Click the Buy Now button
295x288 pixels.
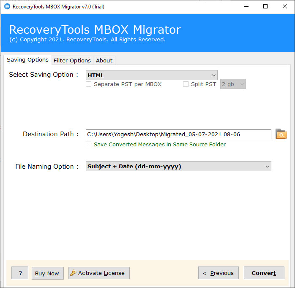[x=48, y=273]
